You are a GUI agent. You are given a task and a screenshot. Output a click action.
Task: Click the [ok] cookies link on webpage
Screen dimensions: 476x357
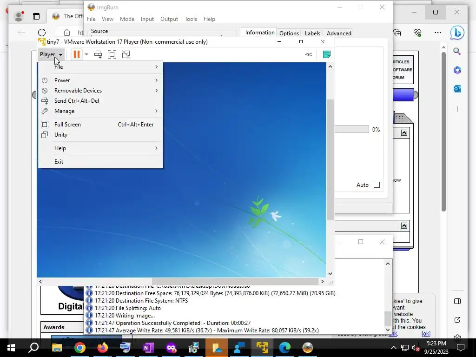pyautogui.click(x=426, y=334)
